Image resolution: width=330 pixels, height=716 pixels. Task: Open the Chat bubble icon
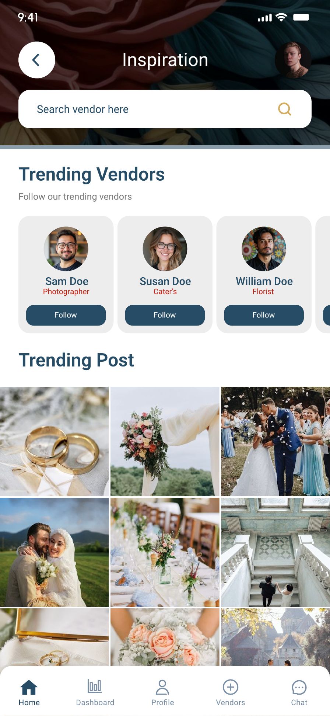299,687
